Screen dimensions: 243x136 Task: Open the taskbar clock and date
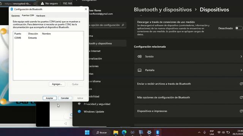(x=238, y=133)
